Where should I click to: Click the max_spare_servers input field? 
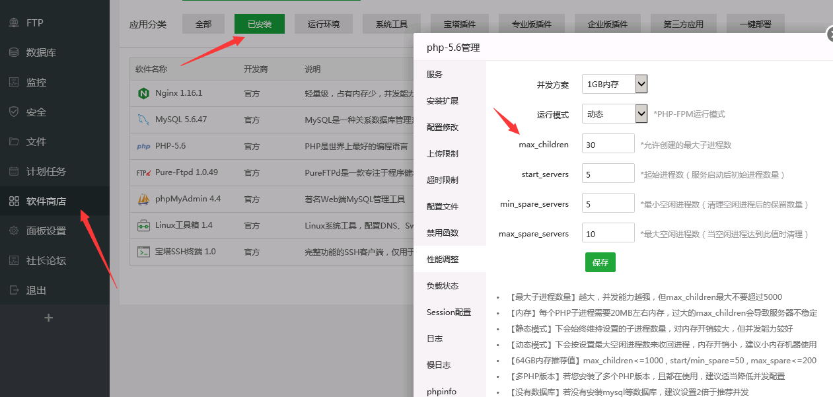coord(608,233)
